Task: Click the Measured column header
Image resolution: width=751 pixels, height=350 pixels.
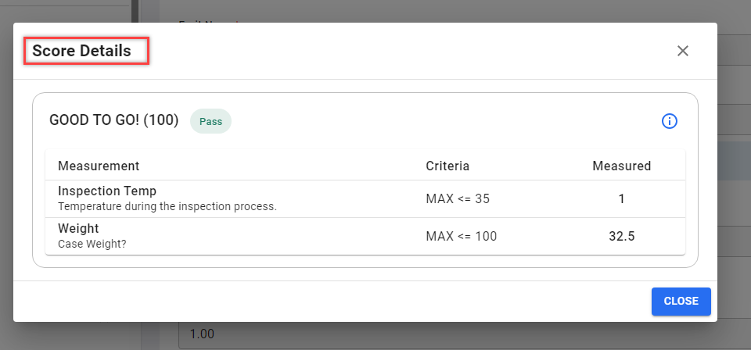Action: [621, 166]
